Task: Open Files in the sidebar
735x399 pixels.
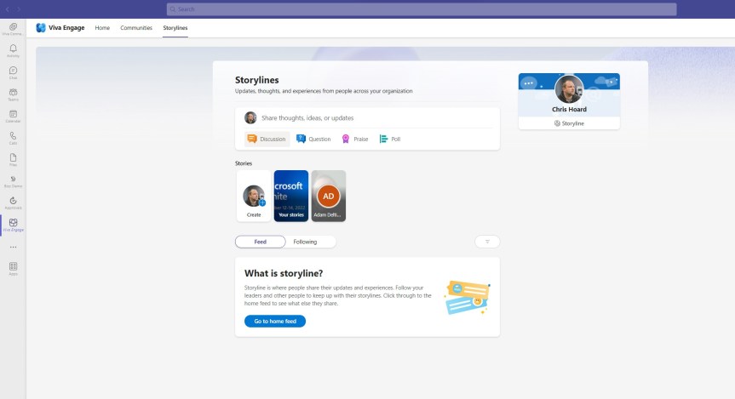Action: click(x=13, y=160)
